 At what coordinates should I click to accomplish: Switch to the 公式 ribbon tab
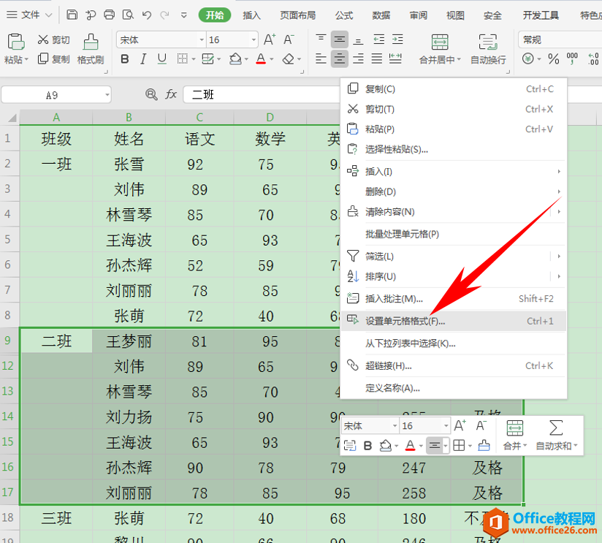click(343, 15)
